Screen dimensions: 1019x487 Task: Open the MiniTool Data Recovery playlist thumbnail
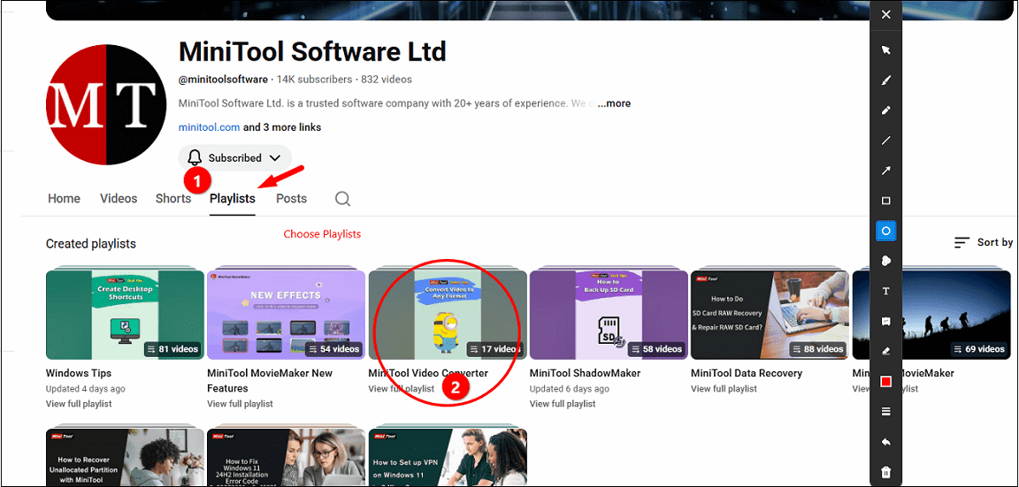(x=770, y=315)
